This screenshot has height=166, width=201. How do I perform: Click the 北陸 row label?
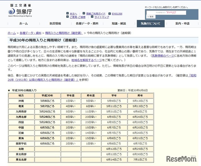(x=21, y=149)
